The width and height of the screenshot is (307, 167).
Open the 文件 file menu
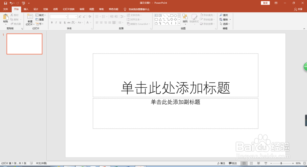click(x=6, y=9)
